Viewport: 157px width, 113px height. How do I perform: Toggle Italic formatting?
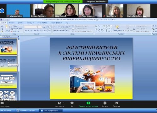(29, 31)
